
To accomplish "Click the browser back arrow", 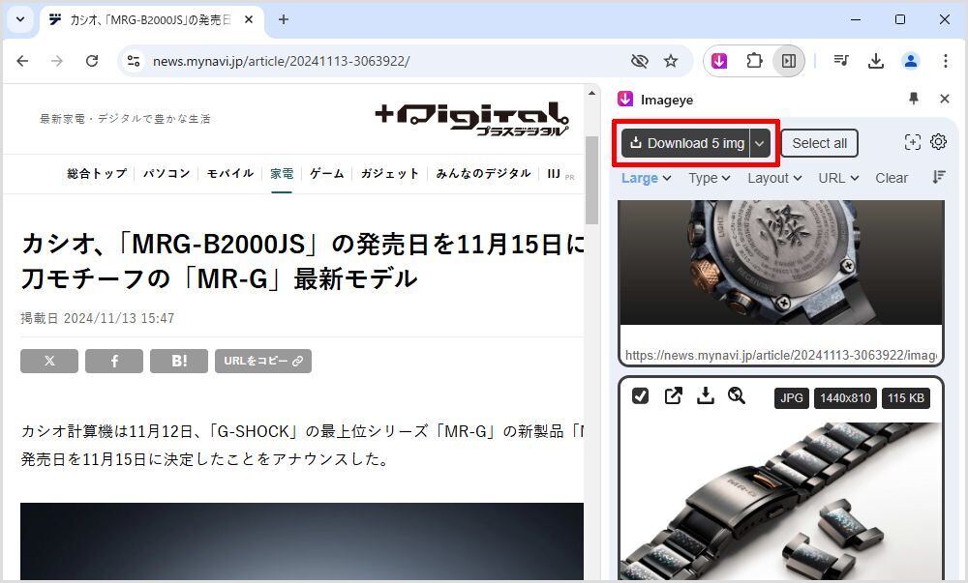I will coord(23,61).
